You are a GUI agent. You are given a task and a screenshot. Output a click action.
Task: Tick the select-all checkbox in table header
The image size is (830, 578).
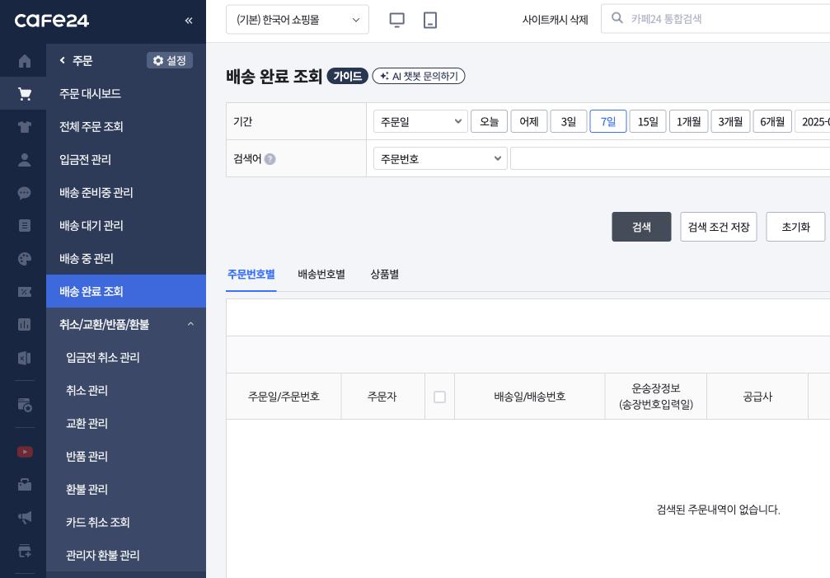tap(439, 397)
